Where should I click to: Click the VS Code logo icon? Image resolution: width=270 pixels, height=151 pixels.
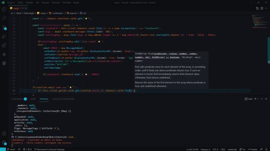(x=3, y=3)
